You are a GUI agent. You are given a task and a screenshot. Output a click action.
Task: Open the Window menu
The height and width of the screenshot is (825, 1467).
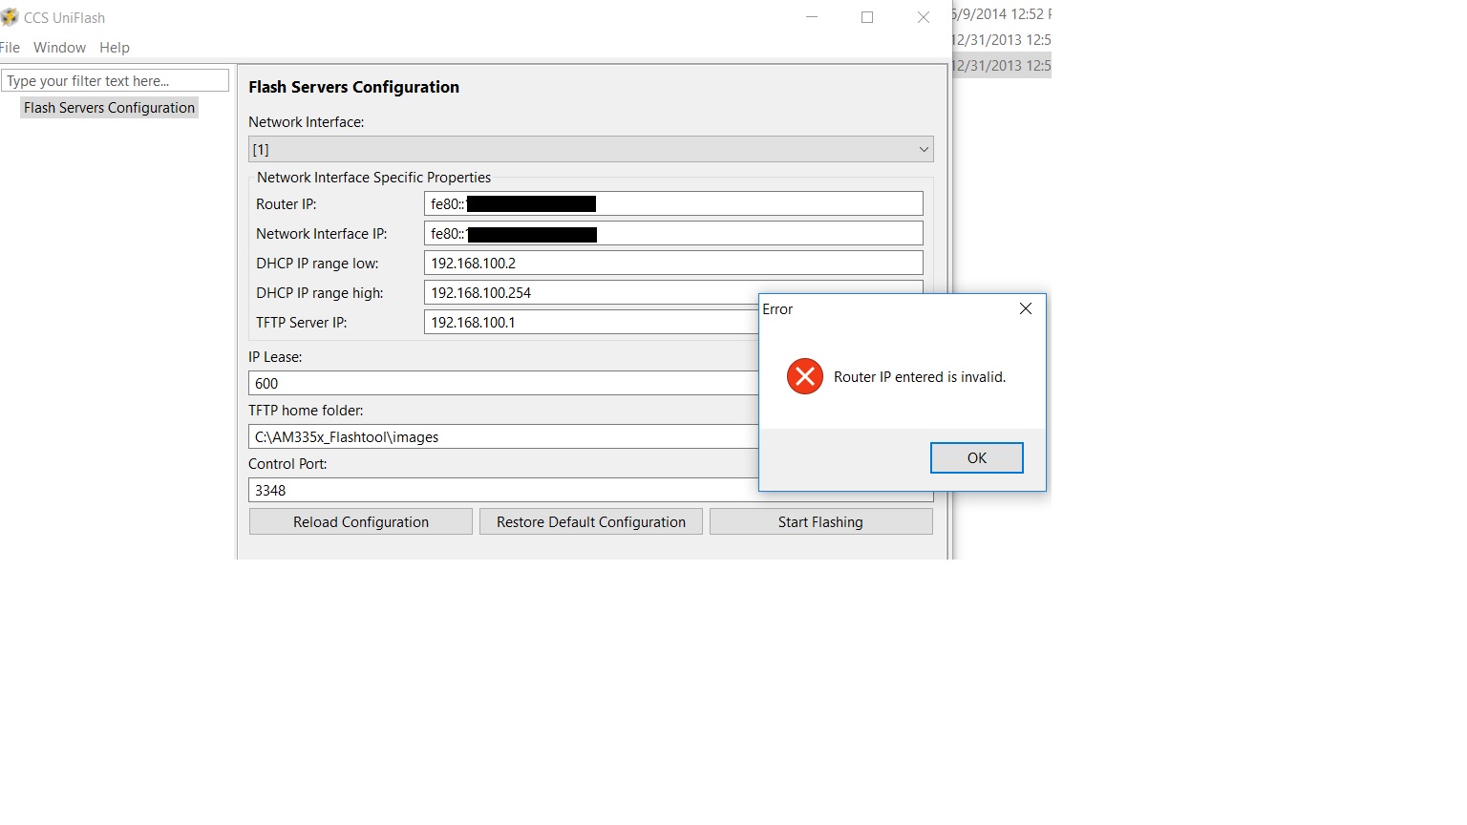59,48
